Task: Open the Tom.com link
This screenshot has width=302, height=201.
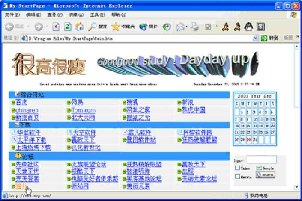Action: click(x=84, y=110)
